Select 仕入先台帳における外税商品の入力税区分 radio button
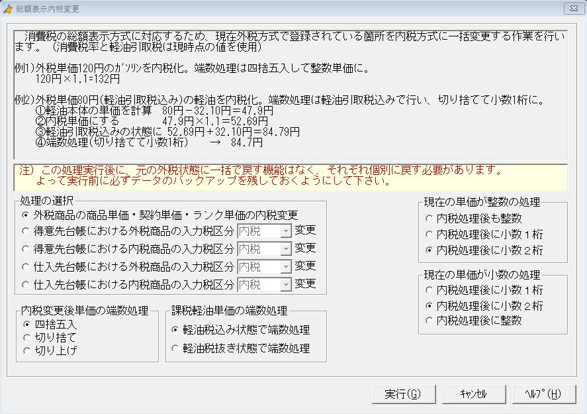Image resolution: width=587 pixels, height=414 pixels. tap(26, 267)
